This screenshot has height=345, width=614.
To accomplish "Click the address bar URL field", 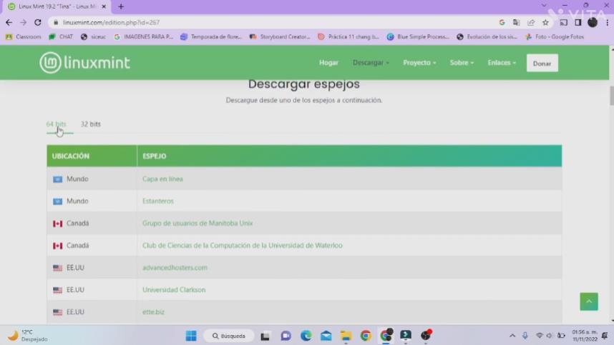I will pyautogui.click(x=274, y=23).
